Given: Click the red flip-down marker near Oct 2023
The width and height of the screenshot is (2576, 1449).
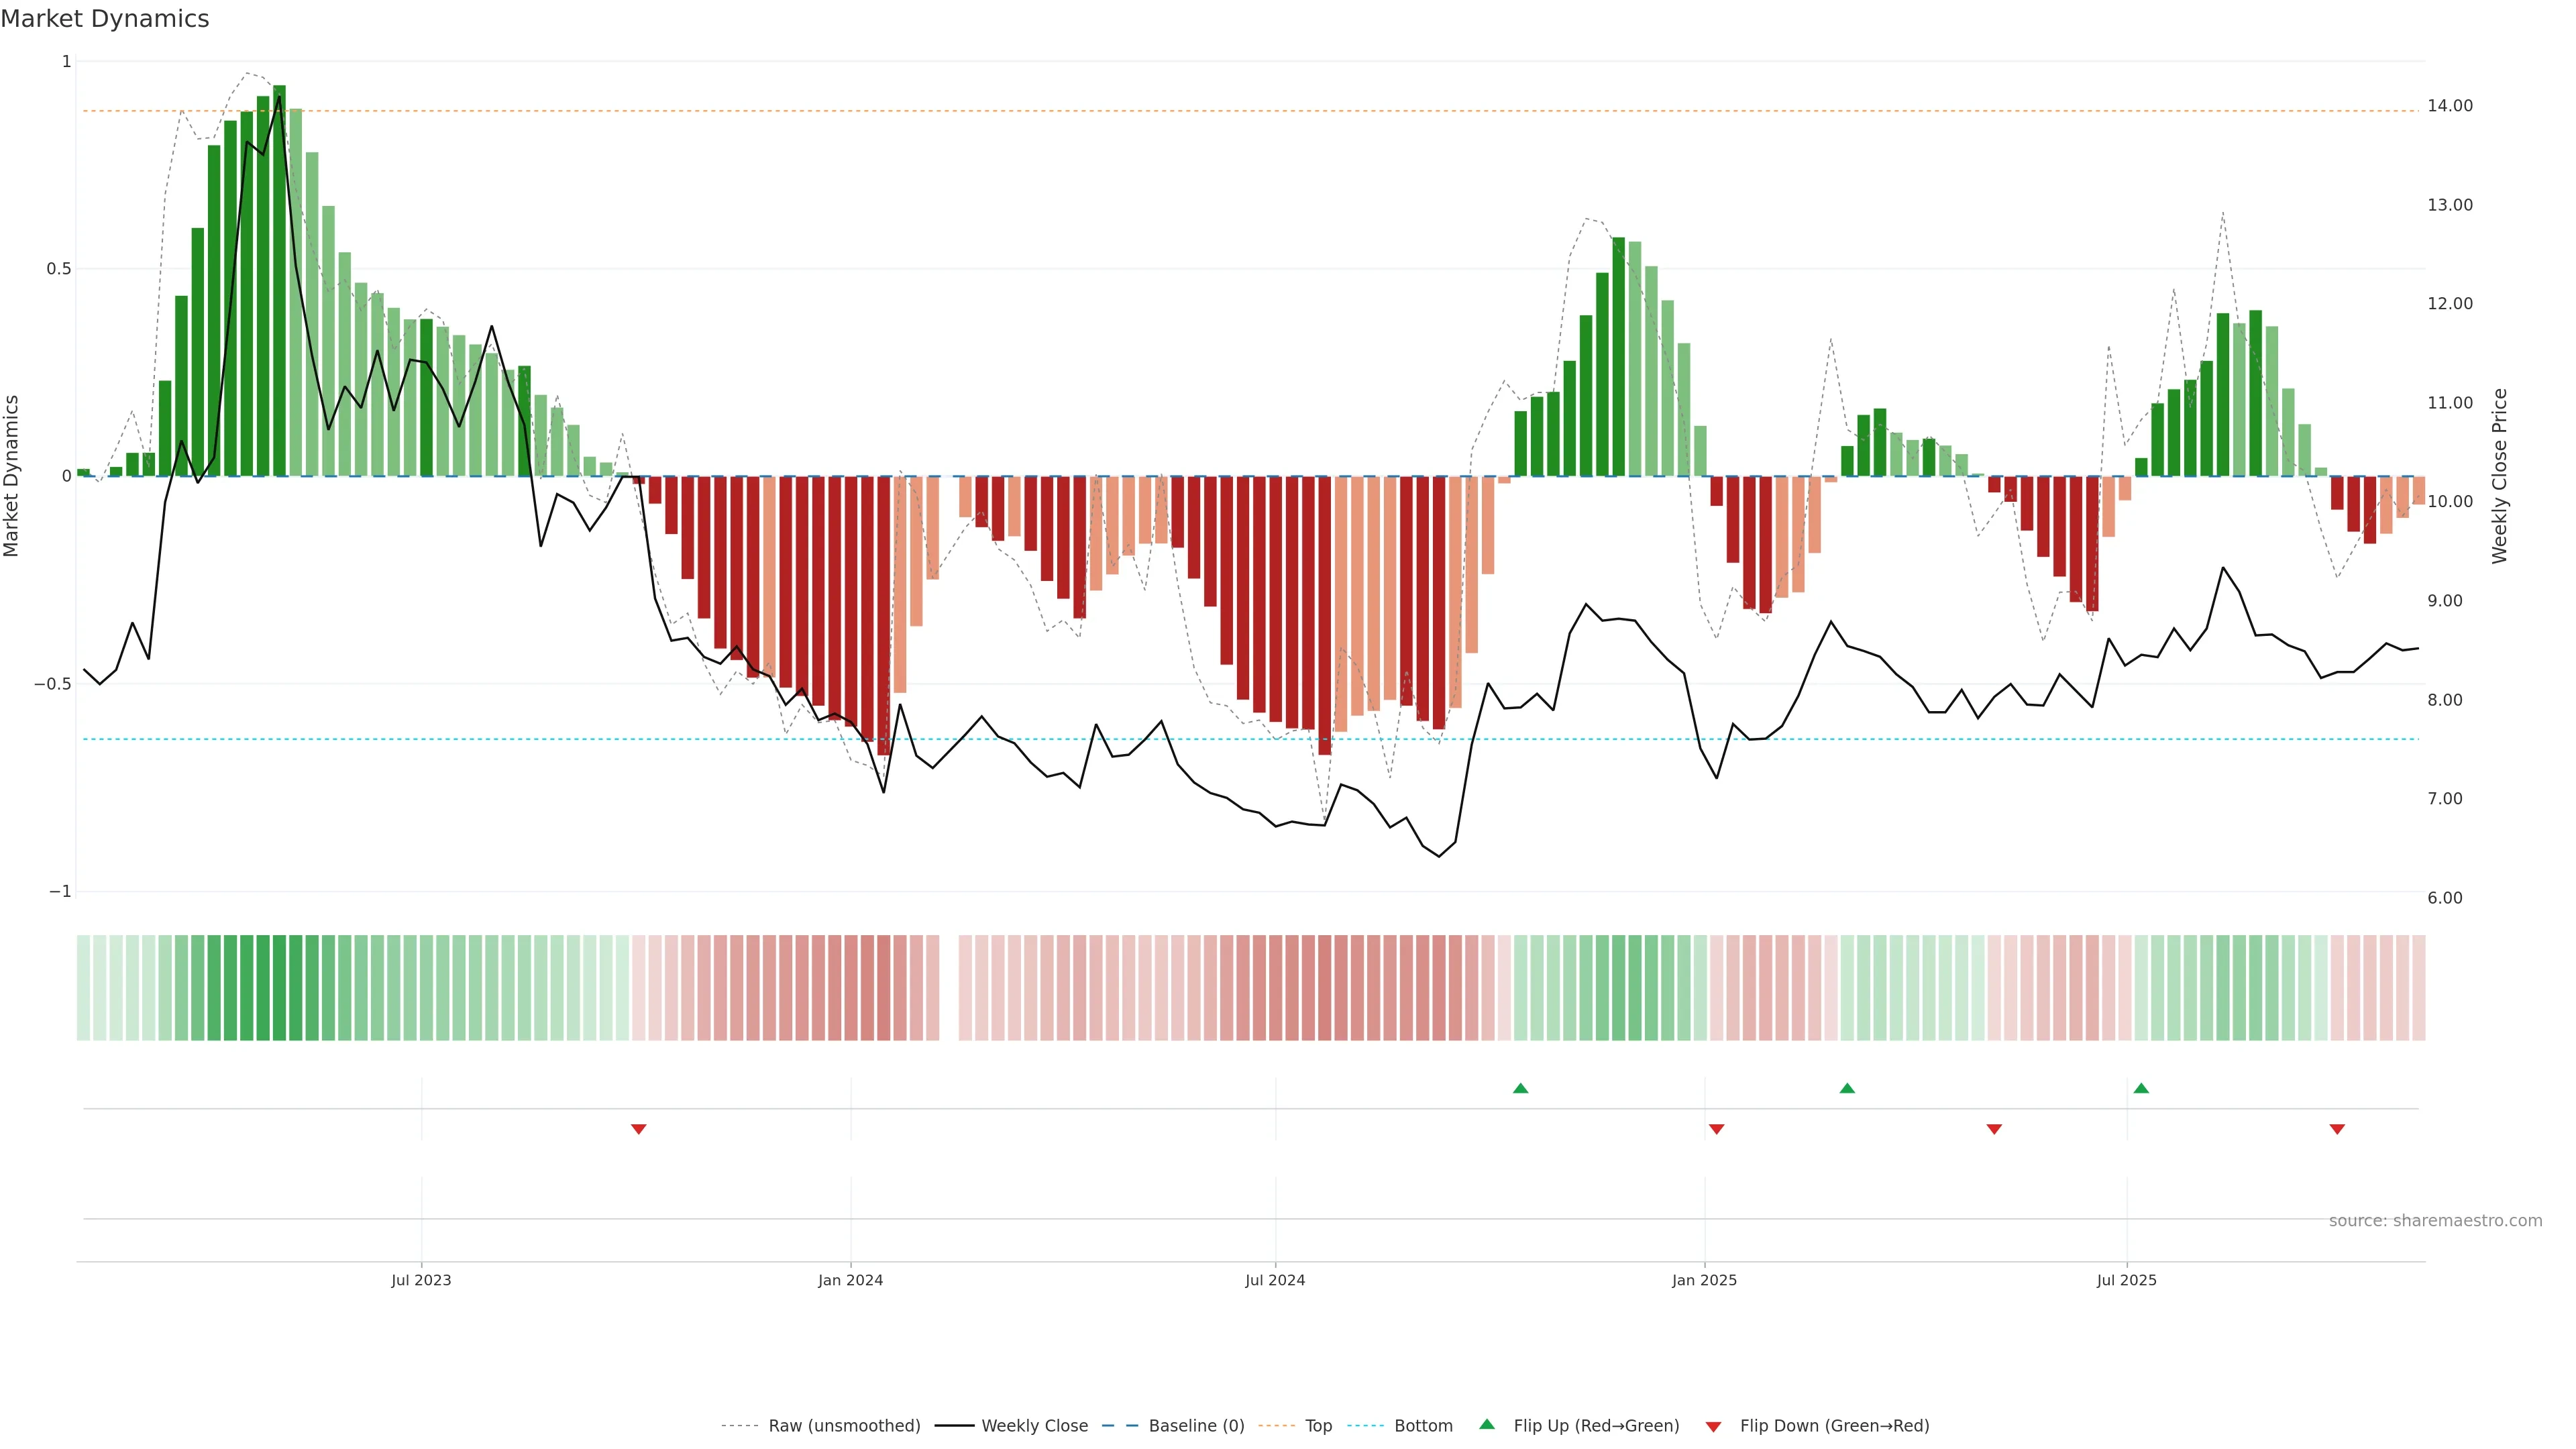Looking at the screenshot, I should pyautogui.click(x=639, y=1129).
